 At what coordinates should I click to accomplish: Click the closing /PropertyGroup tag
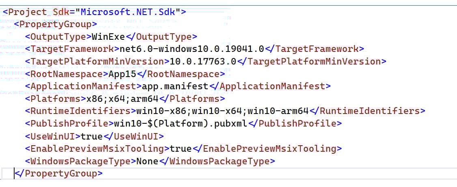pyautogui.click(x=58, y=174)
